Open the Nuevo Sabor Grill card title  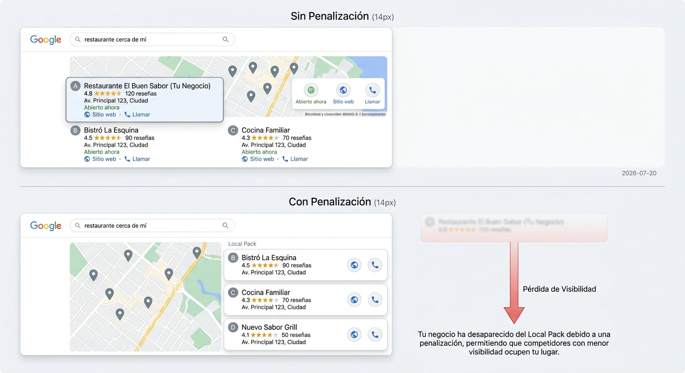(269, 327)
